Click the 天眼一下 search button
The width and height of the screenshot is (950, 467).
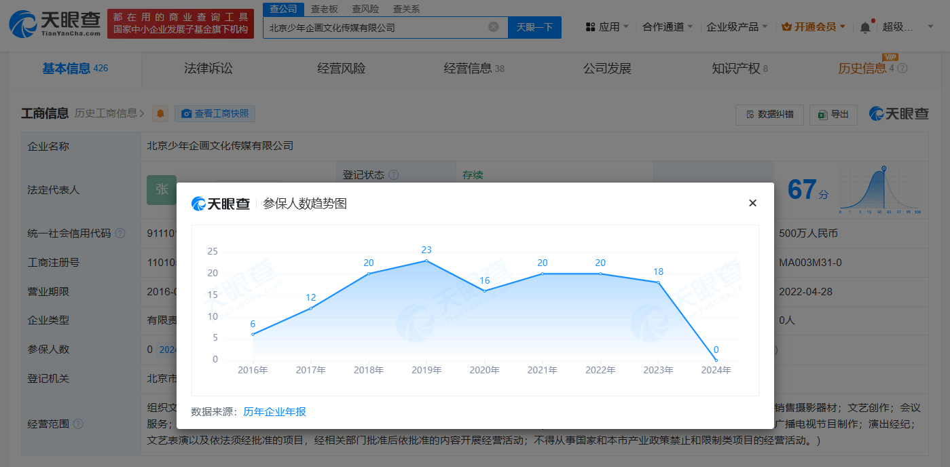(534, 27)
